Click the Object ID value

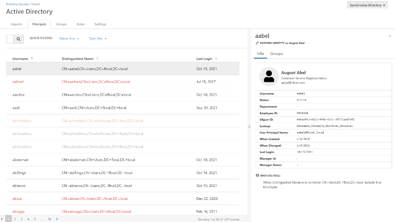[325, 119]
